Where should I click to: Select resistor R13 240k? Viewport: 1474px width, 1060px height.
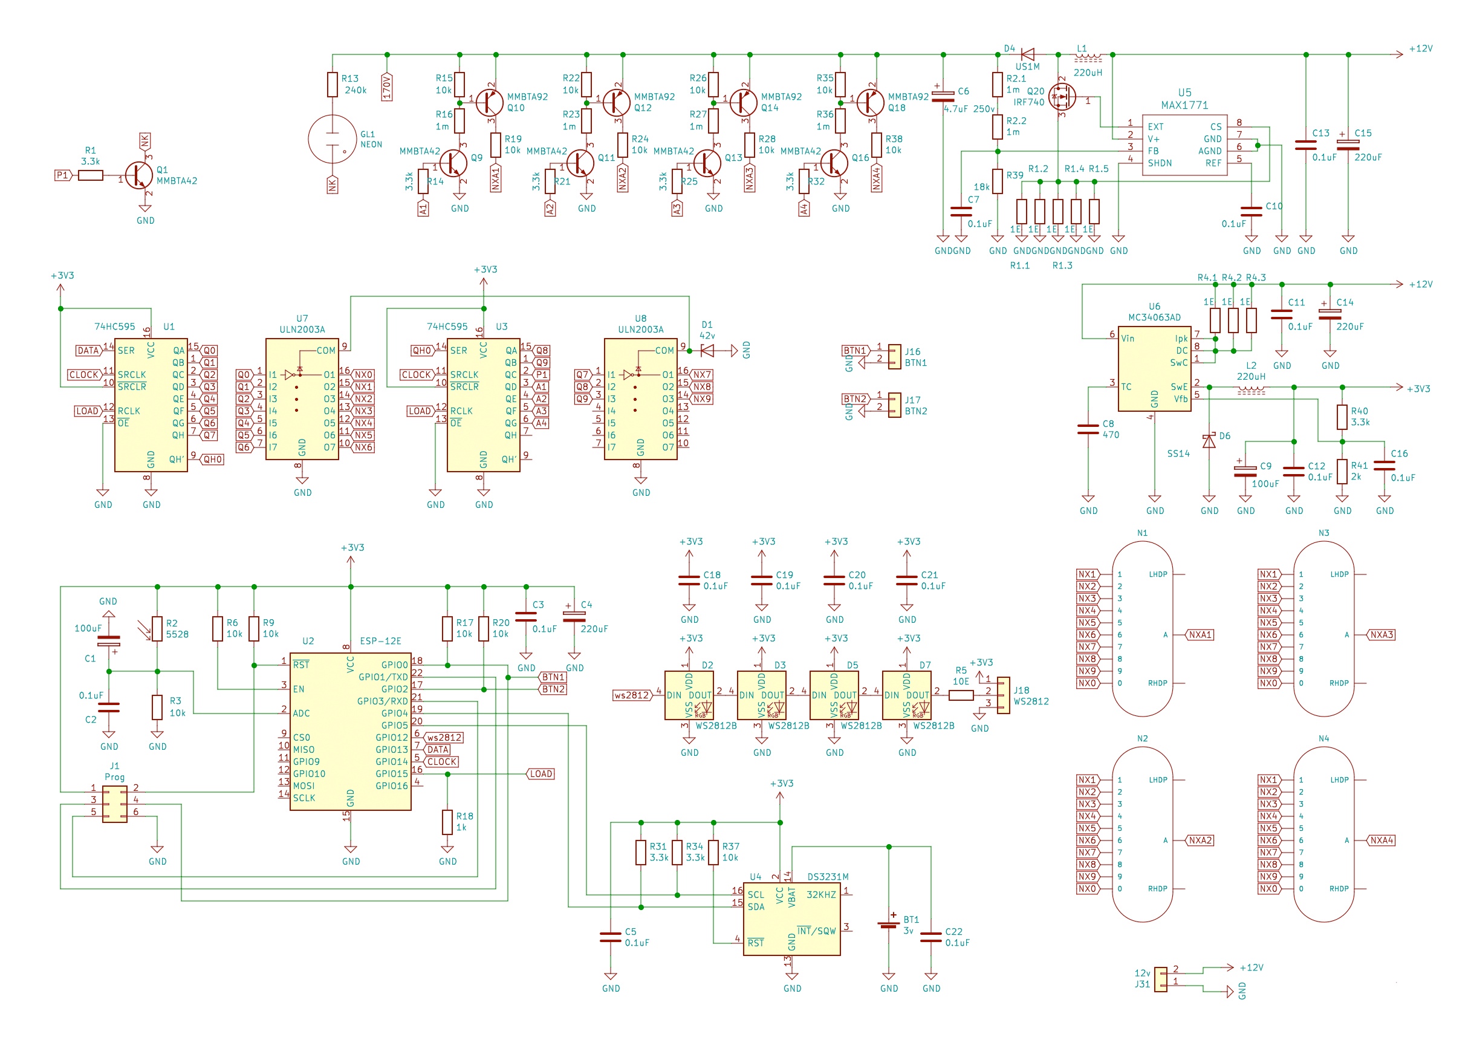[332, 85]
